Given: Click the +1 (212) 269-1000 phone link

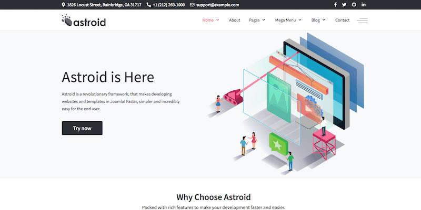Looking at the screenshot, I should pos(168,5).
